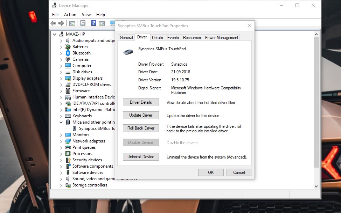341x213 pixels.
Task: Select the IDE ATA/ATAPI controllers entry
Action: (93, 103)
